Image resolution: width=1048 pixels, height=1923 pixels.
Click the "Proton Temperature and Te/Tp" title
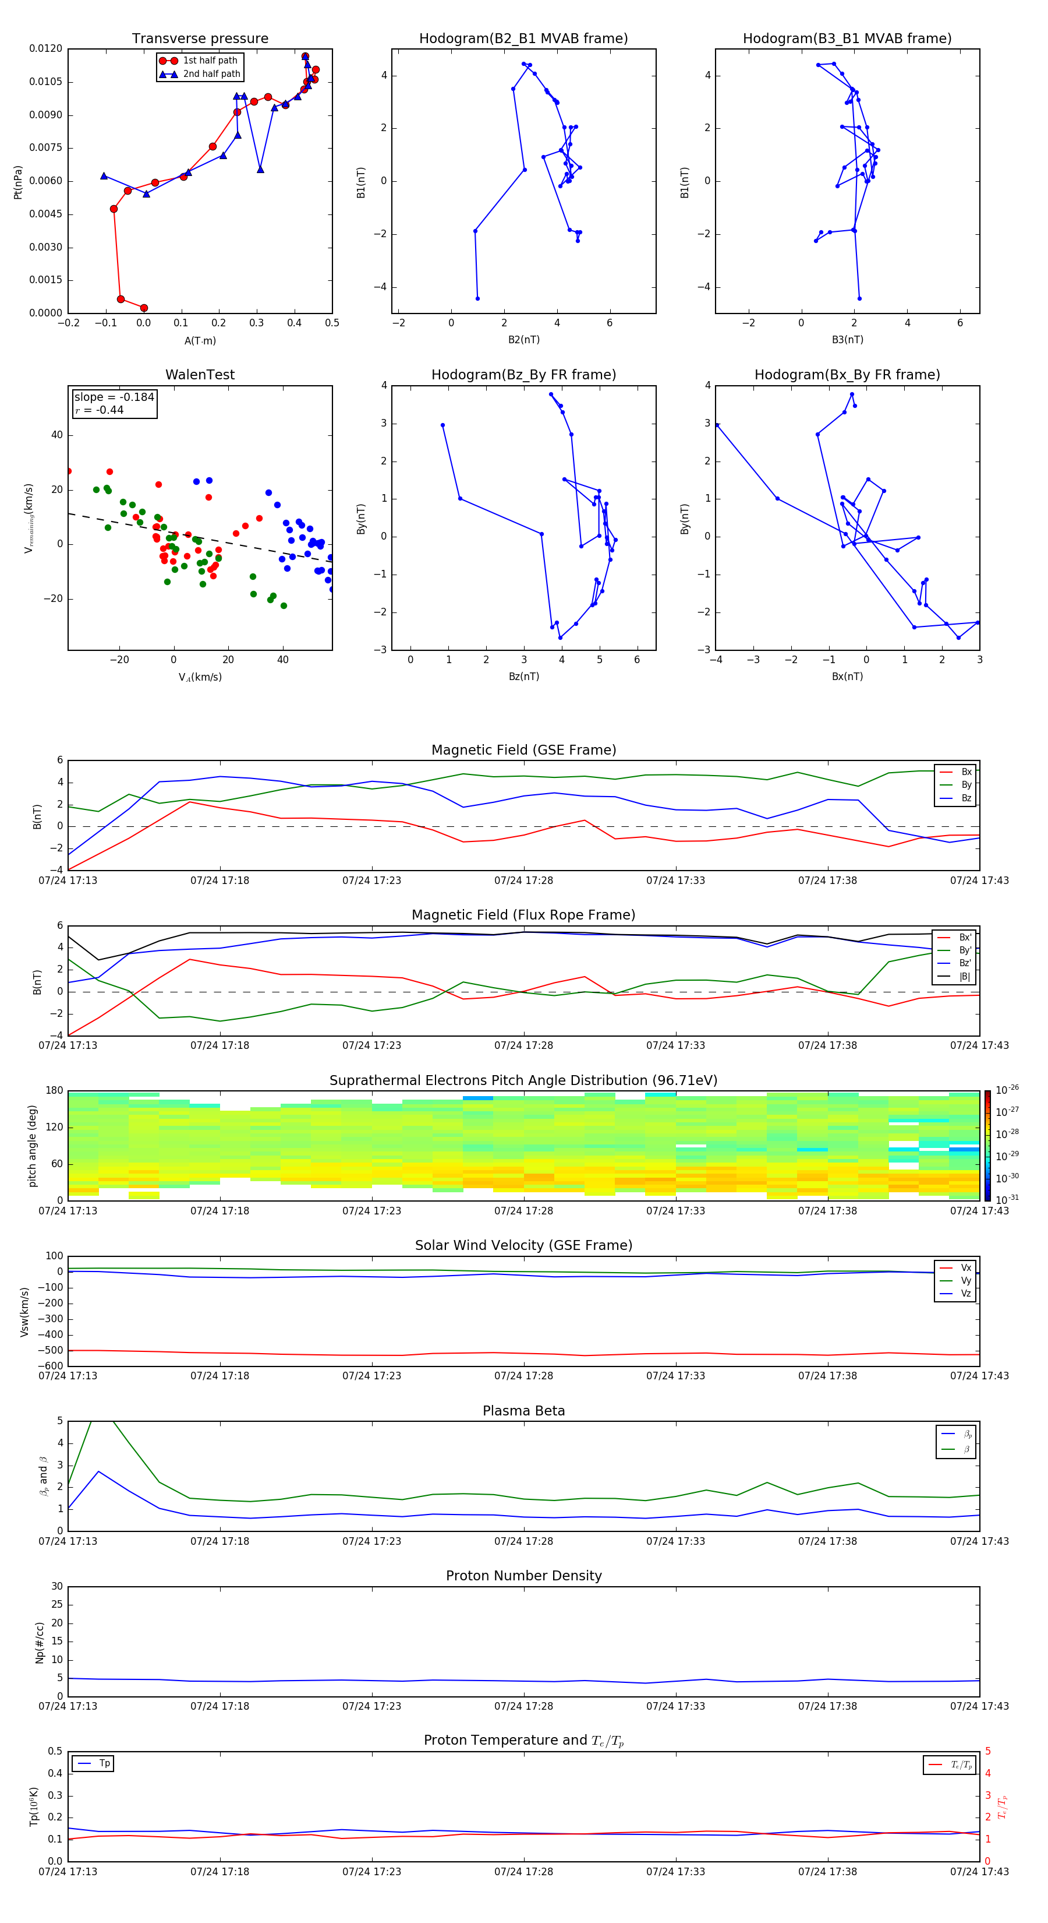(x=523, y=1741)
